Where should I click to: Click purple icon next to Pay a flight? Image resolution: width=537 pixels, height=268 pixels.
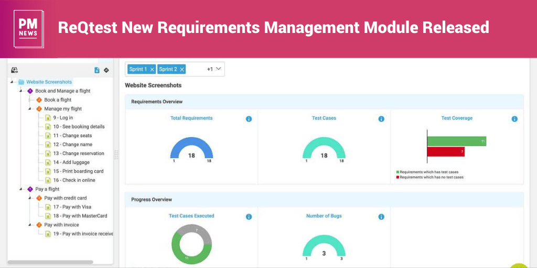(x=30, y=189)
